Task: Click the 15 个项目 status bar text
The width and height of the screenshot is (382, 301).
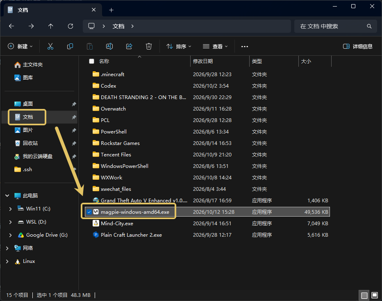Action: 17,295
